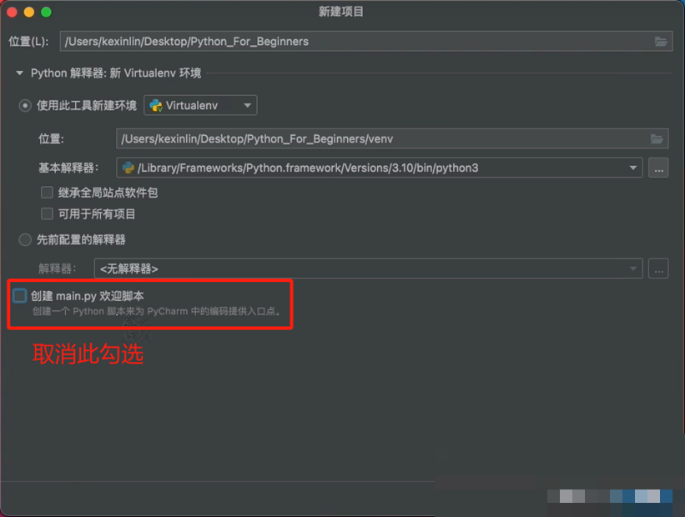685x517 pixels.
Task: Select 先前配置的解释器 radio button
Action: (25, 239)
